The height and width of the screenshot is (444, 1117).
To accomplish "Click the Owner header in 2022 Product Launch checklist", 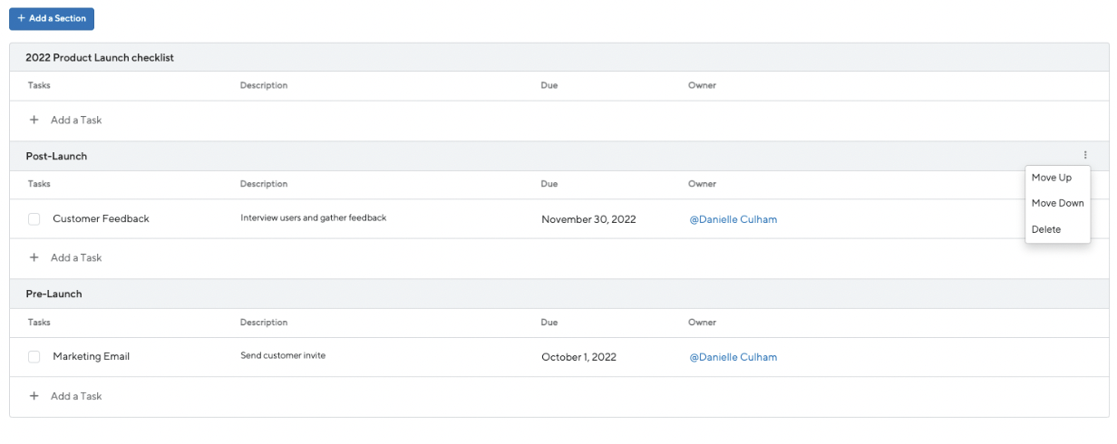I will click(x=702, y=85).
